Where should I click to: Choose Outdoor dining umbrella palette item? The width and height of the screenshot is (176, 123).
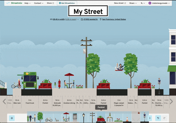[66, 117]
